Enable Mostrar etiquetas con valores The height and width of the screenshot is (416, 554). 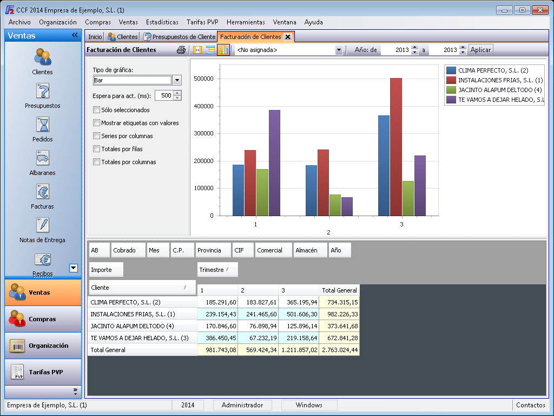96,123
